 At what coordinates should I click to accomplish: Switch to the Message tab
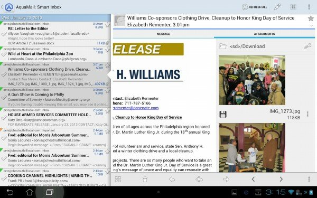[x=163, y=34]
